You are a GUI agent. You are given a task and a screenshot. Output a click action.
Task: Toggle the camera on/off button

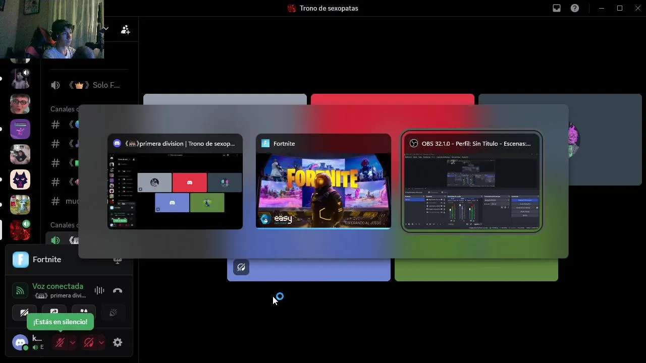click(24, 313)
